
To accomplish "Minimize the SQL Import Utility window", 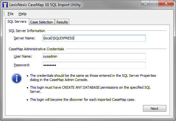I will coord(146,4).
